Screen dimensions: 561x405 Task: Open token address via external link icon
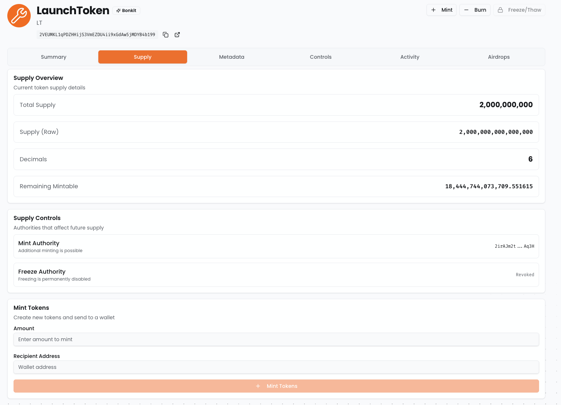pos(177,35)
